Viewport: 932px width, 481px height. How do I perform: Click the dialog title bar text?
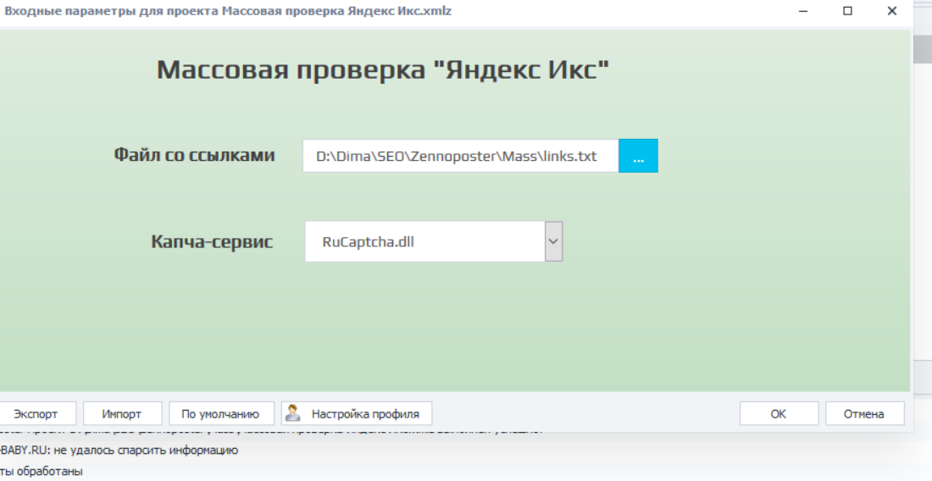[228, 11]
